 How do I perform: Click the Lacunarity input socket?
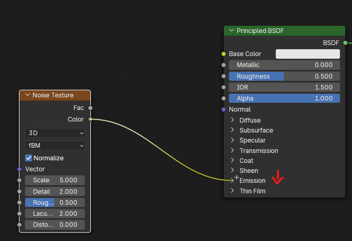click(x=19, y=213)
